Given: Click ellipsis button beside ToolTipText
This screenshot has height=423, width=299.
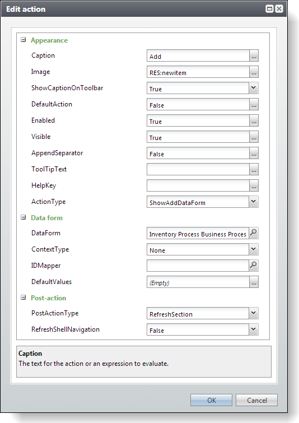Looking at the screenshot, I should pyautogui.click(x=254, y=169).
